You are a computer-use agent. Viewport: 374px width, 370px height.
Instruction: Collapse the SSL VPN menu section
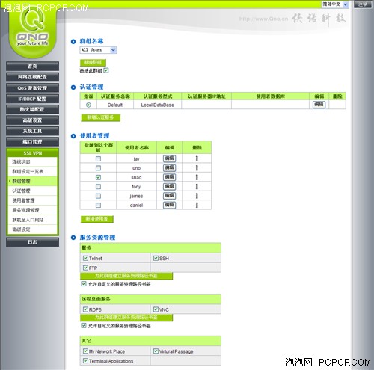(x=33, y=153)
